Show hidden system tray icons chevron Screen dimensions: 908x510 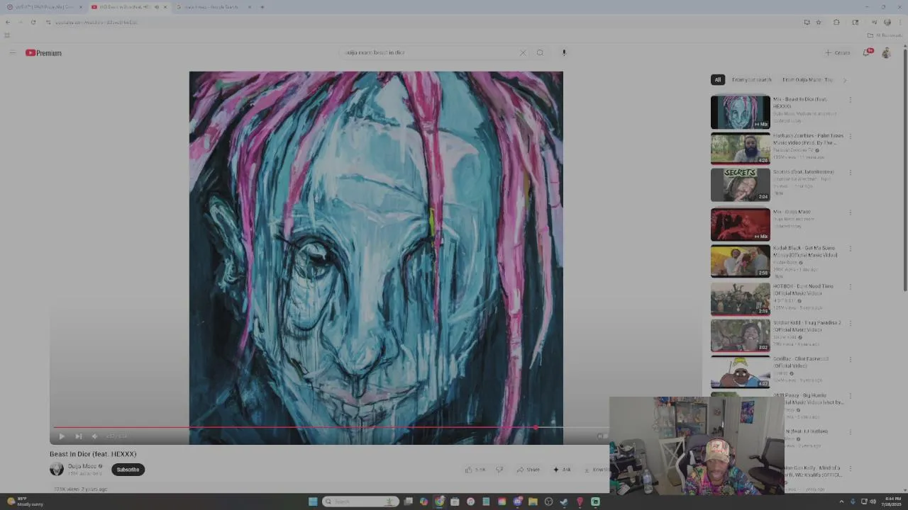(841, 501)
